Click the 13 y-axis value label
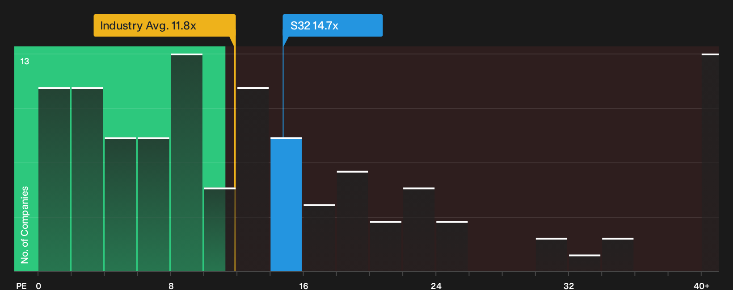Viewport: 733px width, 290px height. [x=25, y=61]
